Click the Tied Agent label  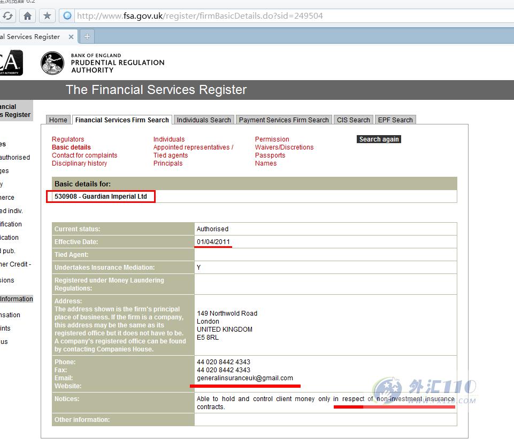(72, 254)
